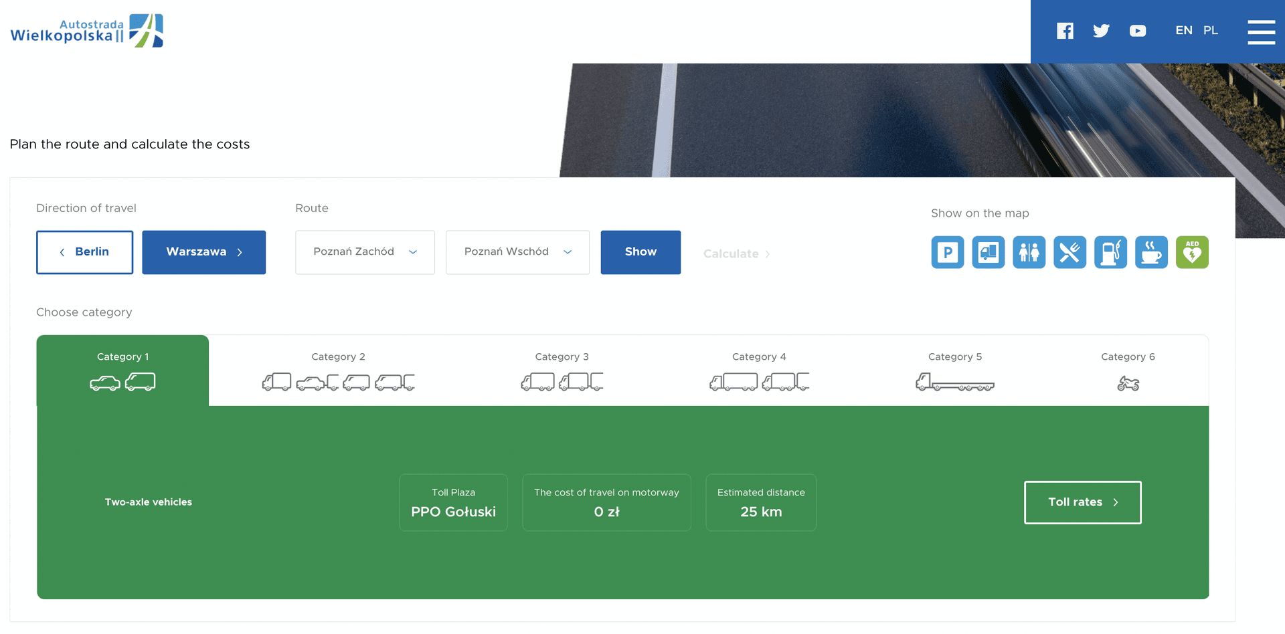Screen dimensions: 1285x634
Task: Open the Twitter profile icon
Action: (x=1101, y=31)
